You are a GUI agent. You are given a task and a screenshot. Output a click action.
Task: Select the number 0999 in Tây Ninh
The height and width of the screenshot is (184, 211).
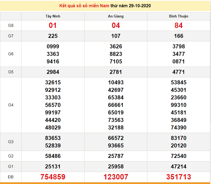coord(53,46)
